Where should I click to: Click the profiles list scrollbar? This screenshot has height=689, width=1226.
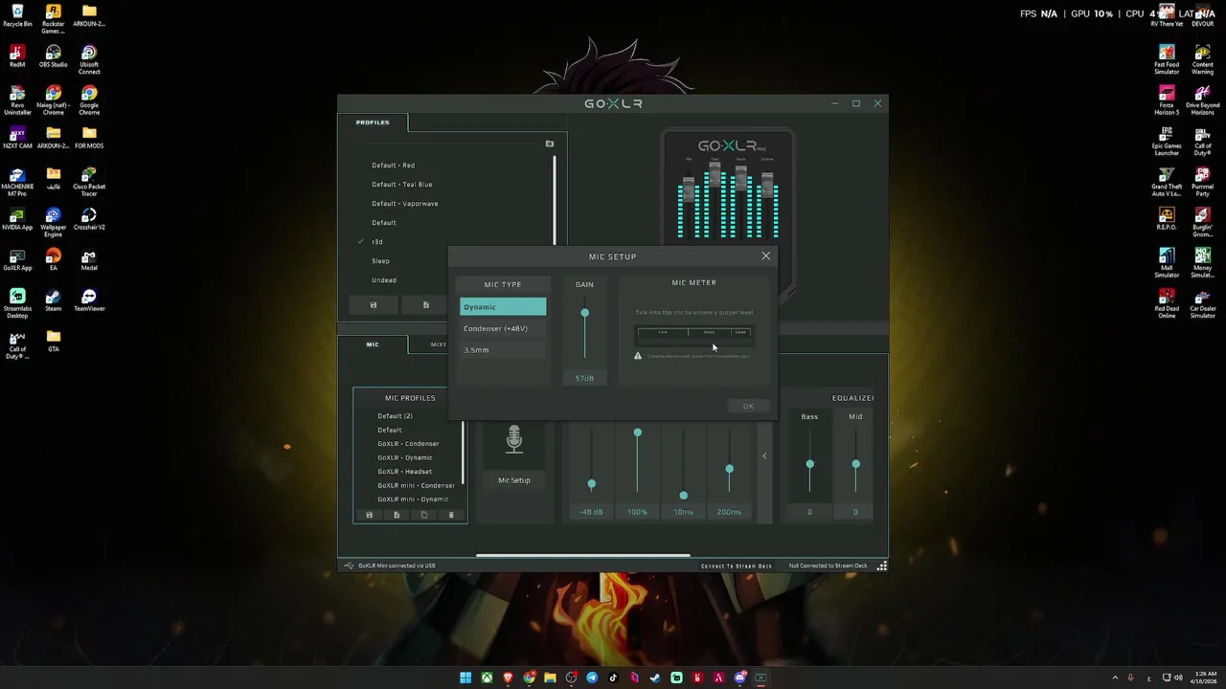pos(555,201)
